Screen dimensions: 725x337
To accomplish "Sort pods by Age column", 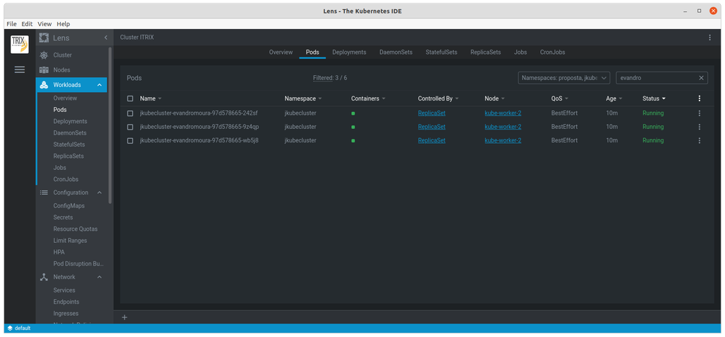I will [615, 98].
